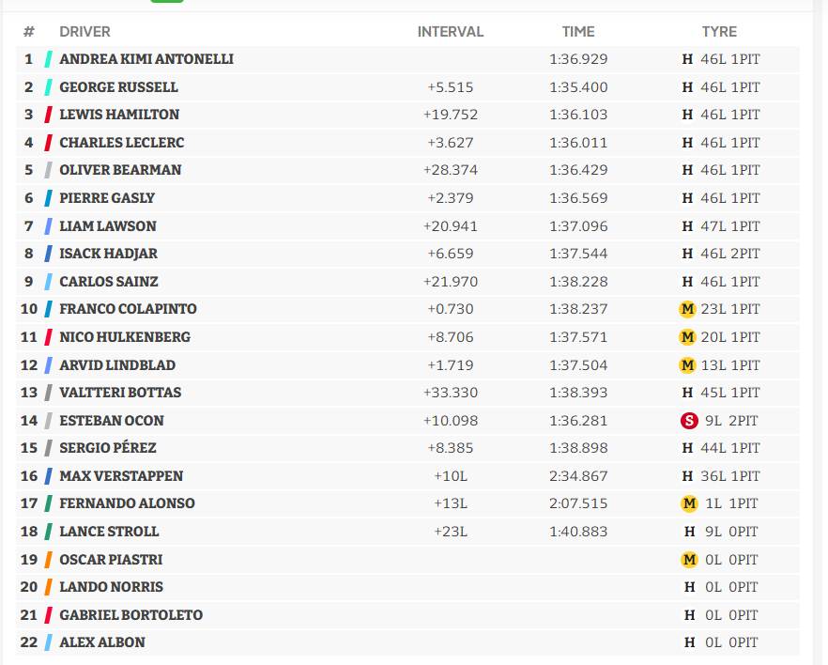This screenshot has width=828, height=665.
Task: Click the TYRE column header
Action: 719,32
